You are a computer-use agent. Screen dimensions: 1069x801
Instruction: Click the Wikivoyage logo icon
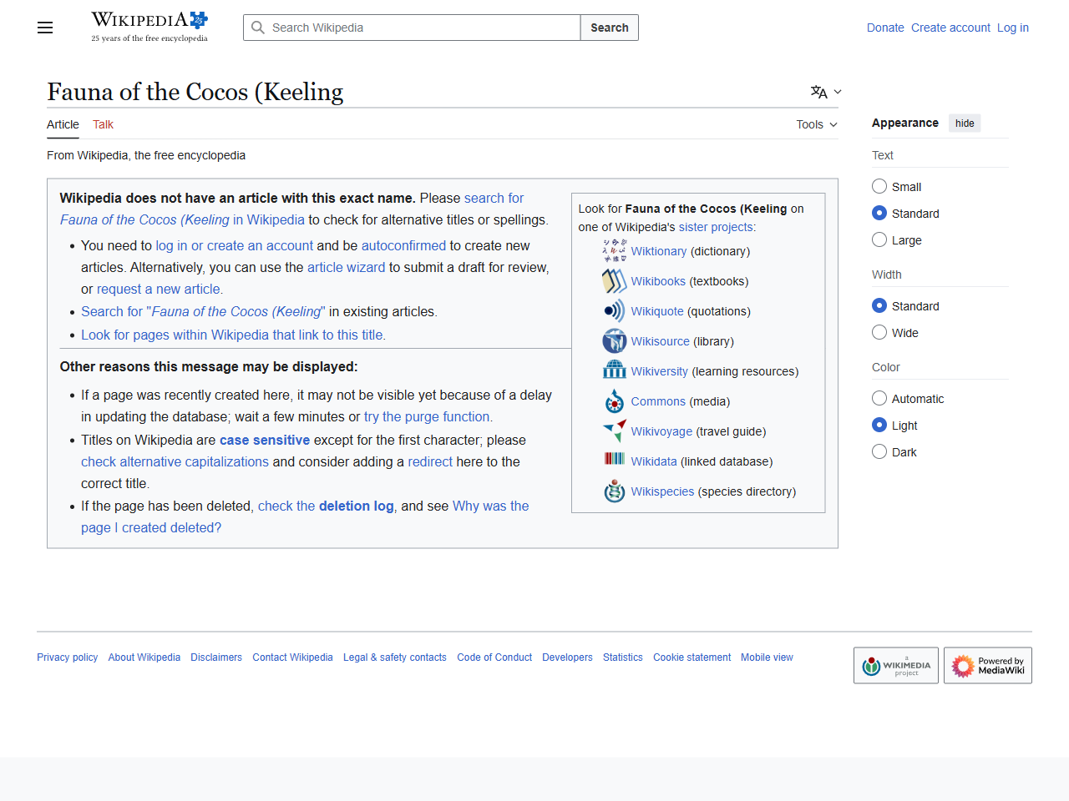tap(615, 431)
